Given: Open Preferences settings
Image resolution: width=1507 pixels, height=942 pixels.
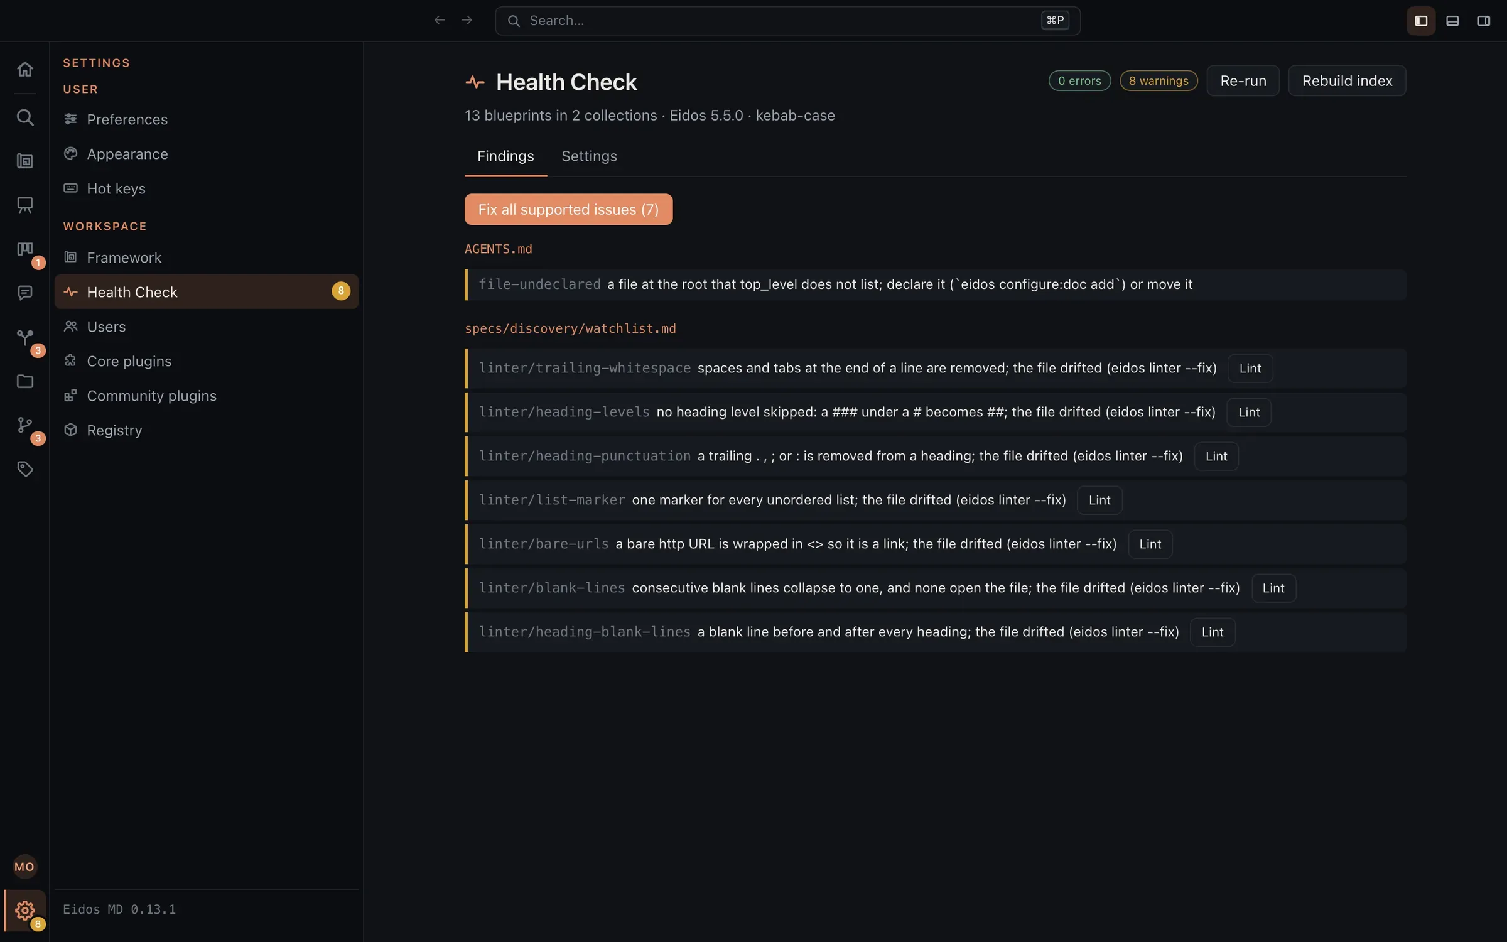Looking at the screenshot, I should tap(207, 119).
